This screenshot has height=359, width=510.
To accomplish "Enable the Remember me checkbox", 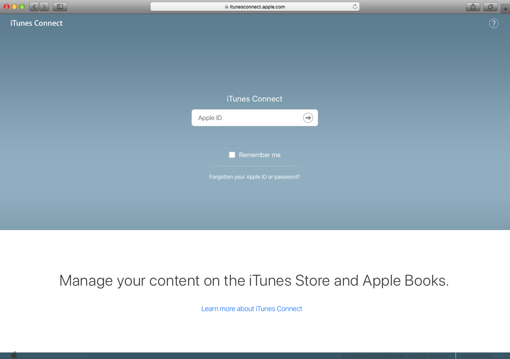I will tap(232, 155).
